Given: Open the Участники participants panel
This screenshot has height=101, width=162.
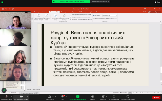Looking at the screenshot, I should 50,97.
